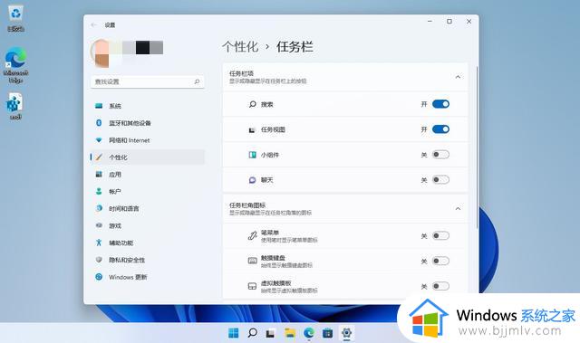Open 隐私和安全性 settings
The height and width of the screenshot is (343, 580).
148,260
